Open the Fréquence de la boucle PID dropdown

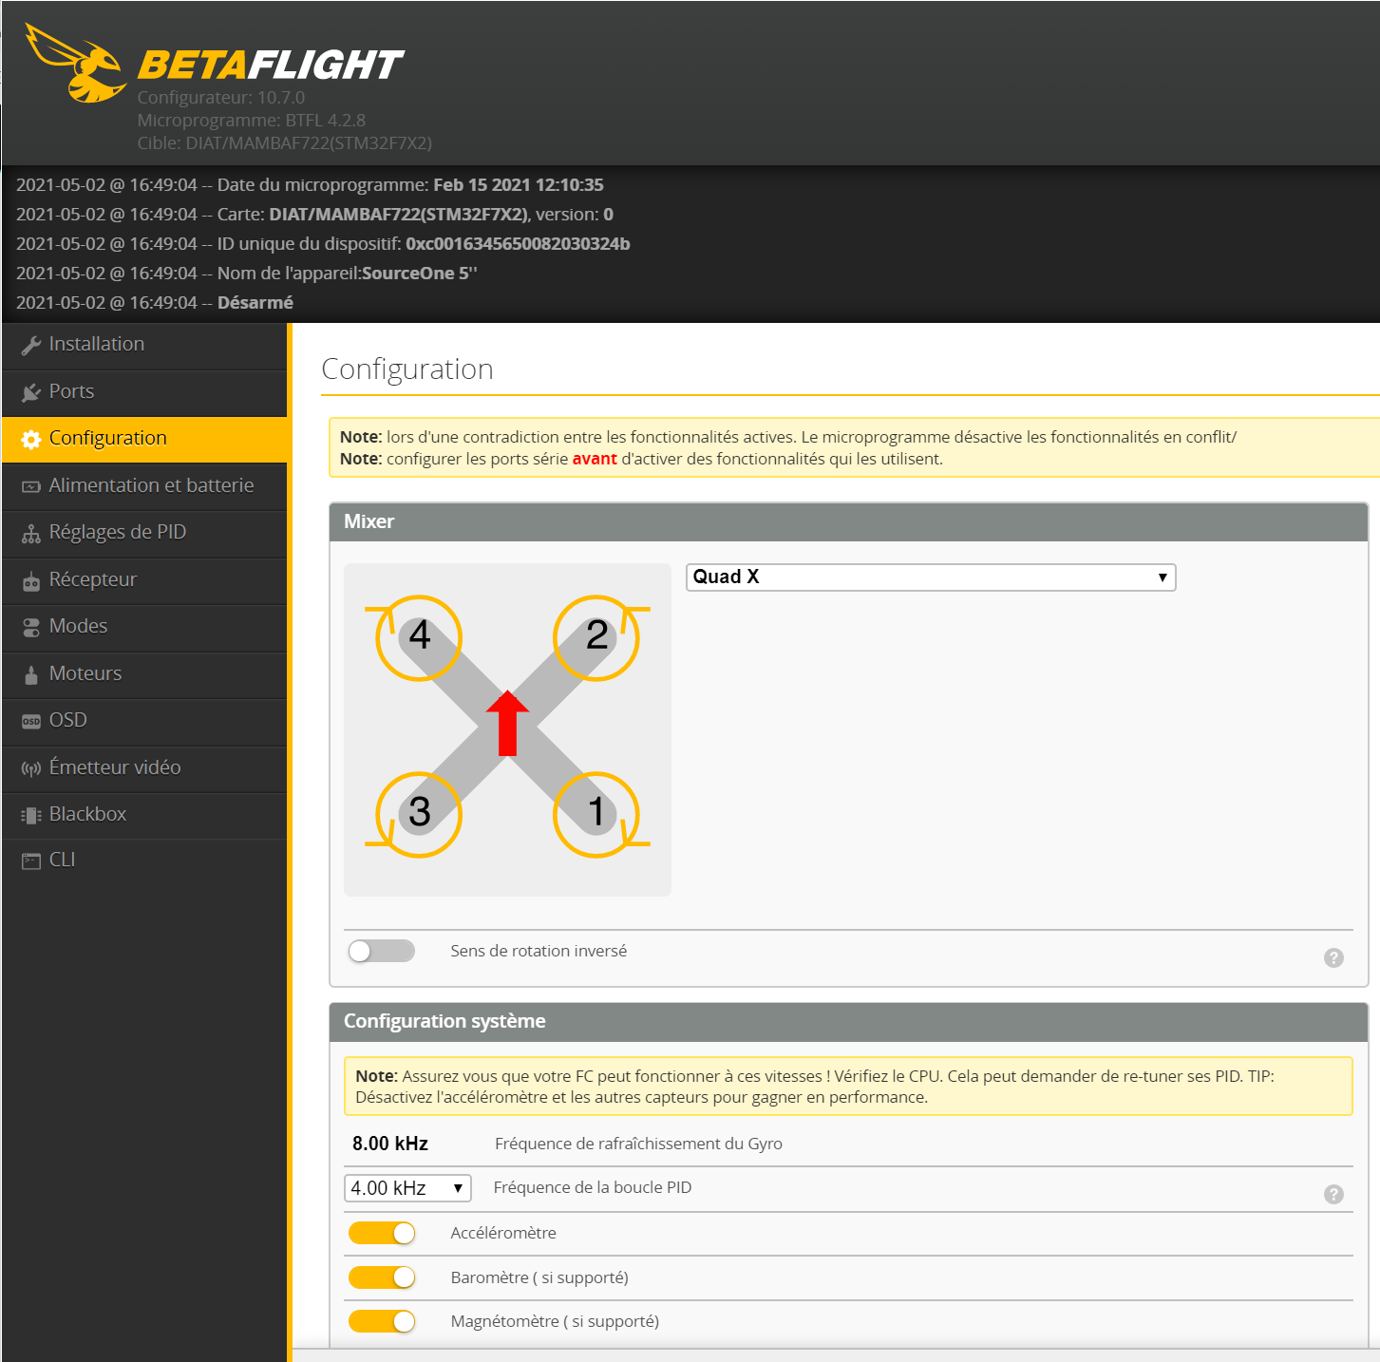point(407,1187)
